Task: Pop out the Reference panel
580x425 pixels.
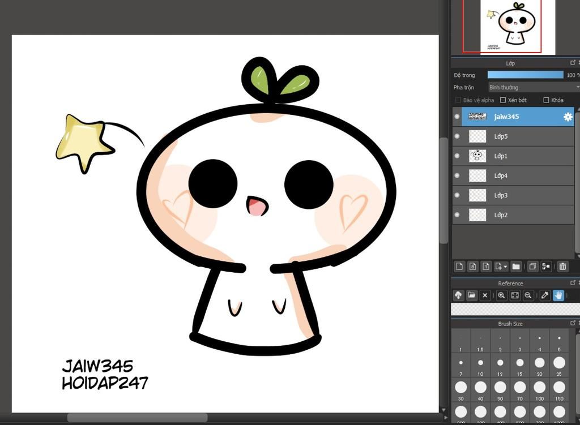Action: click(573, 283)
